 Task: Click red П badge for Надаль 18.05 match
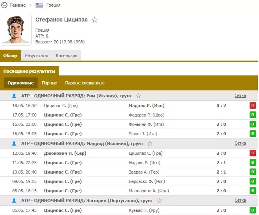[x=253, y=106]
